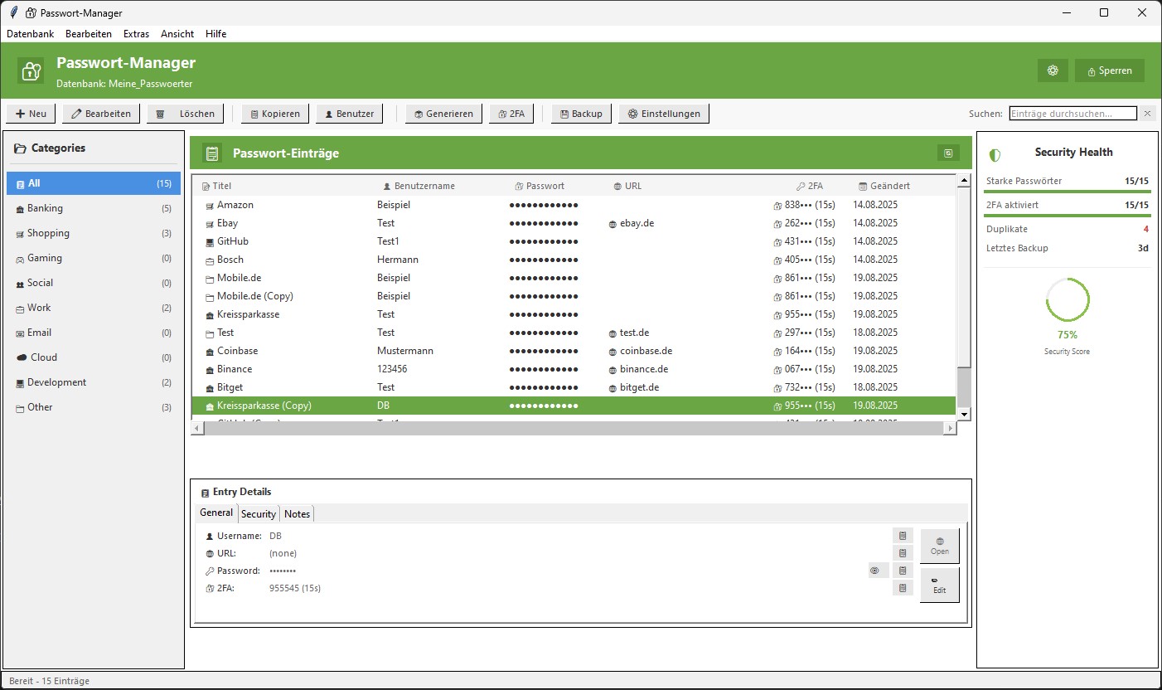Open the password Generieren tool
Image resolution: width=1162 pixels, height=690 pixels.
[x=443, y=114]
